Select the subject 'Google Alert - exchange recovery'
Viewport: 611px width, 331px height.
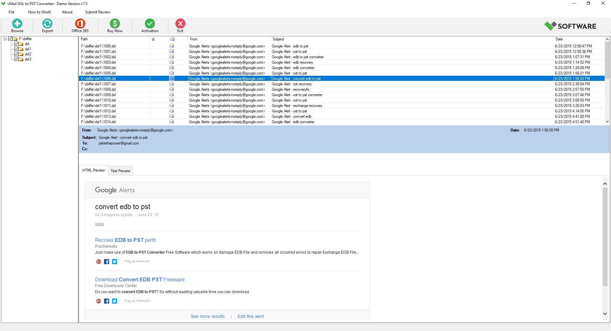pos(297,106)
